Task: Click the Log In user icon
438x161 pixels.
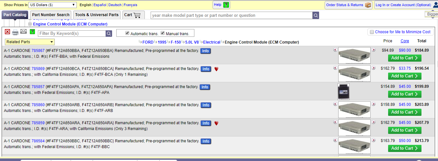Action: (x=435, y=5)
